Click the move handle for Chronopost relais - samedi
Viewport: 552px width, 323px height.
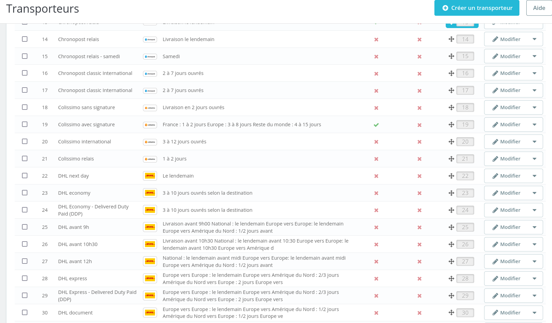click(x=451, y=56)
